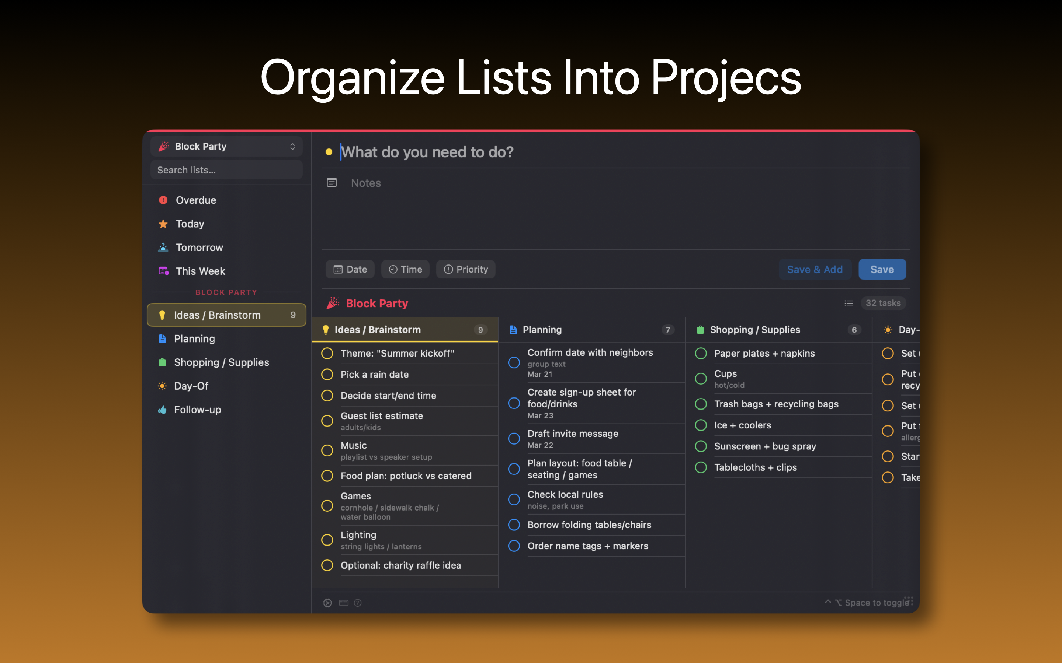This screenshot has height=663, width=1062.
Task: Select Ideas / Brainstorm in the sidebar
Action: [226, 315]
